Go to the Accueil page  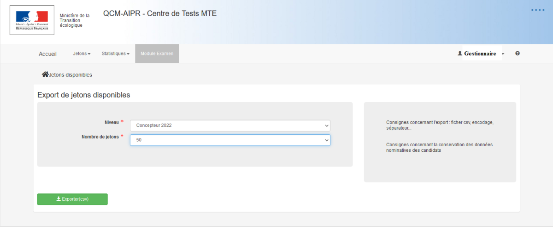pyautogui.click(x=47, y=54)
